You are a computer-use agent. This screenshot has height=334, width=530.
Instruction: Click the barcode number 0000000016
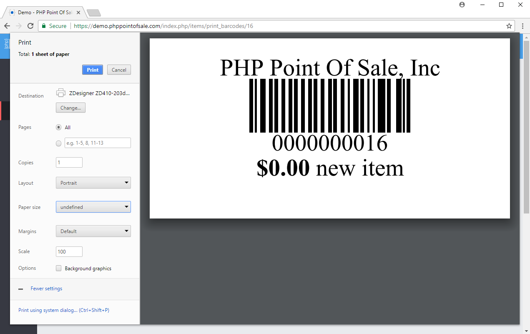click(330, 143)
